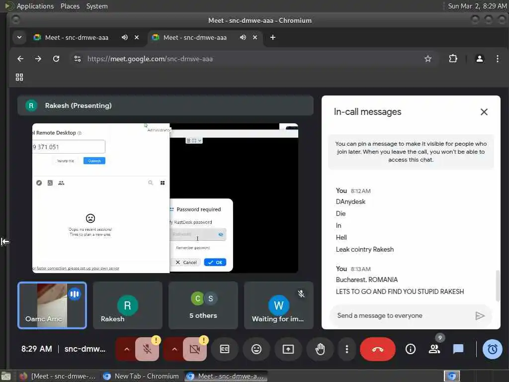Reload the Meet page
Screen dimensions: 509x382
tap(56, 59)
